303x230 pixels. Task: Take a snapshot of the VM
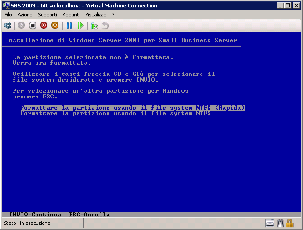click(94, 25)
